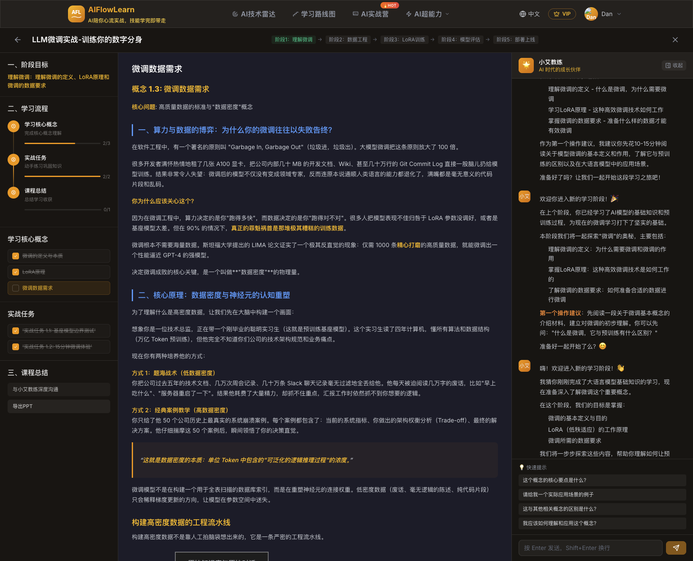
Task: Click the 导出PPT button
Action: (x=59, y=406)
